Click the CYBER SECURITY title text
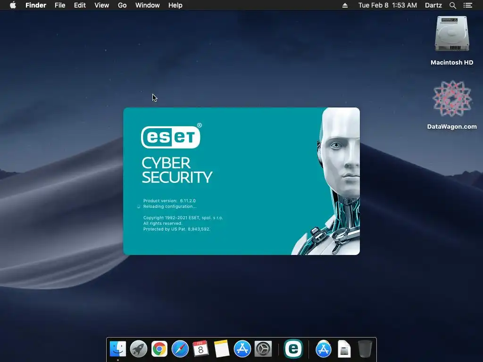 coord(177,170)
